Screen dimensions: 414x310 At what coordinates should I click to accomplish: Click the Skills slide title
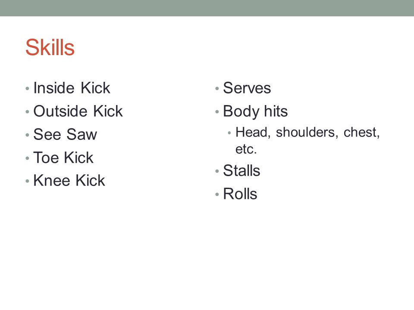[x=50, y=47]
